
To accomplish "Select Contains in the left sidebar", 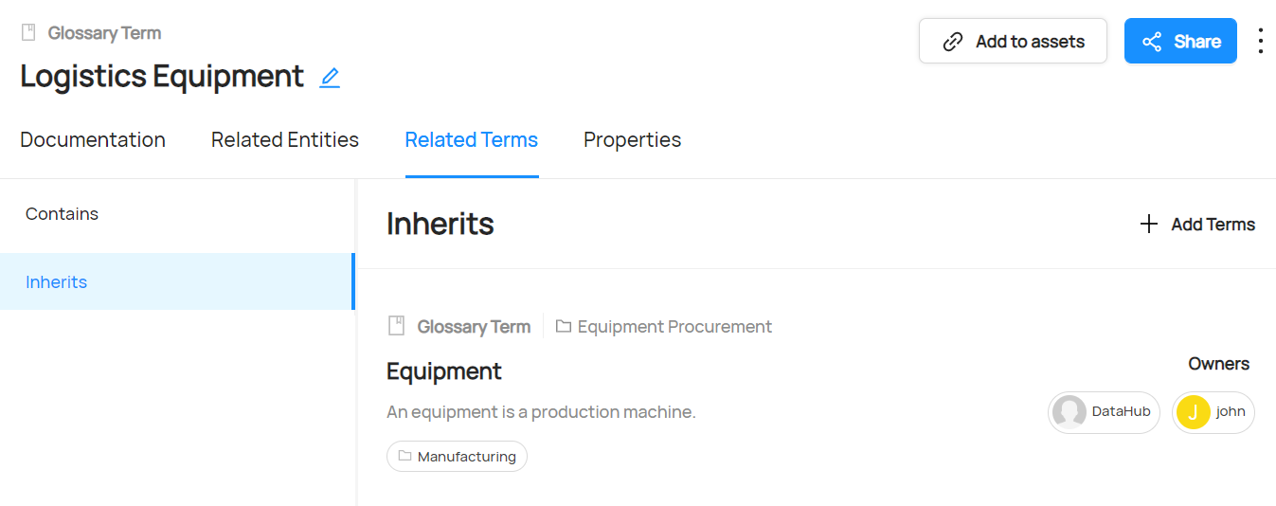I will pos(63,214).
